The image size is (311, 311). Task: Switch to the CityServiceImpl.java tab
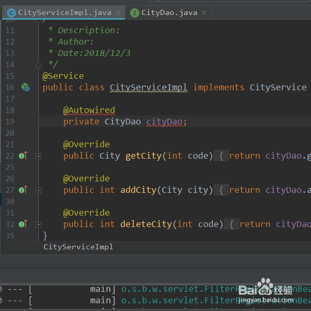tap(63, 13)
